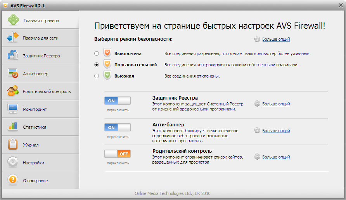Click gear icon in Анти-баннер row

point(257,131)
